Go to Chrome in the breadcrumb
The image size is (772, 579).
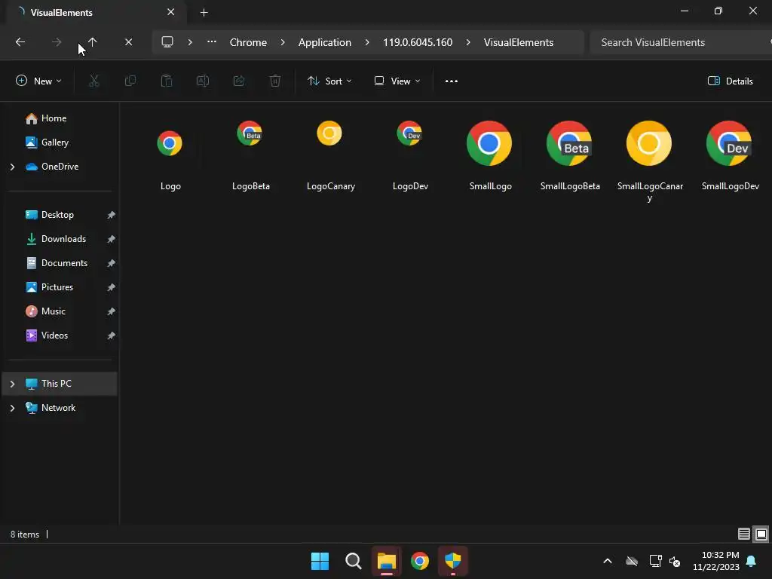(x=248, y=42)
